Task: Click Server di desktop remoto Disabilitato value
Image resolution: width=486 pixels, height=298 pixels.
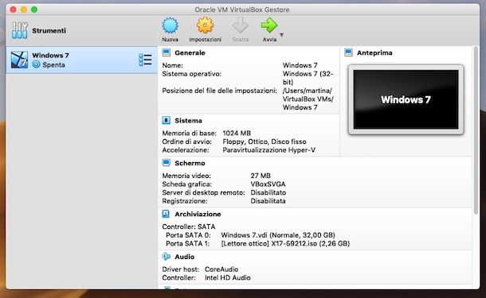Action: click(x=268, y=192)
